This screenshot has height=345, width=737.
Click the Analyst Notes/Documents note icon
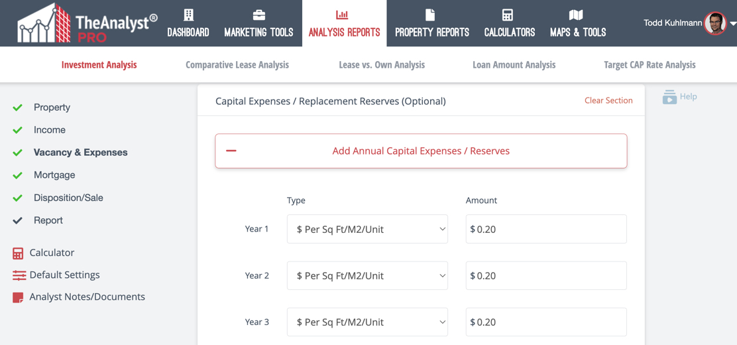click(18, 298)
